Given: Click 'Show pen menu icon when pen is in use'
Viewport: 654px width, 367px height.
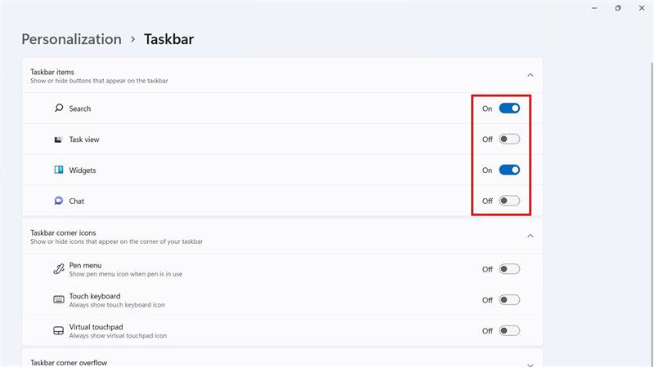Looking at the screenshot, I should tap(126, 274).
